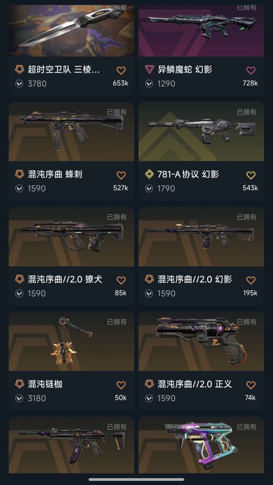273x485 pixels.
Task: Favorite the 混沌序曲//2.0 正义 skin
Action: 251,385
